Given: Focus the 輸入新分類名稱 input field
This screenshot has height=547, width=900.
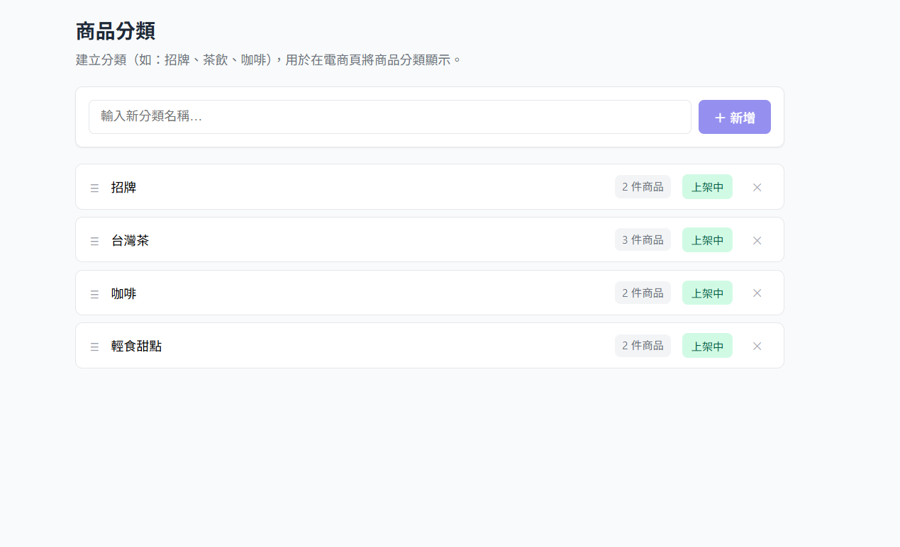Looking at the screenshot, I should click(390, 117).
